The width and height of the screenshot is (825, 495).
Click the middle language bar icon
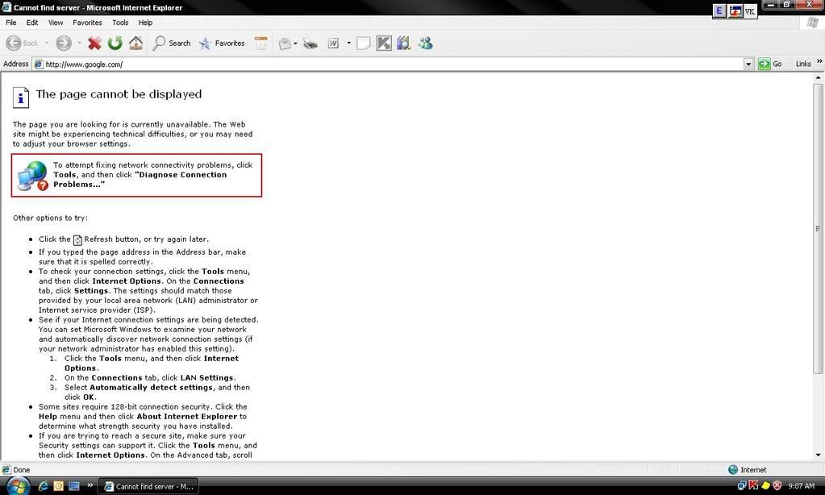pyautogui.click(x=735, y=11)
